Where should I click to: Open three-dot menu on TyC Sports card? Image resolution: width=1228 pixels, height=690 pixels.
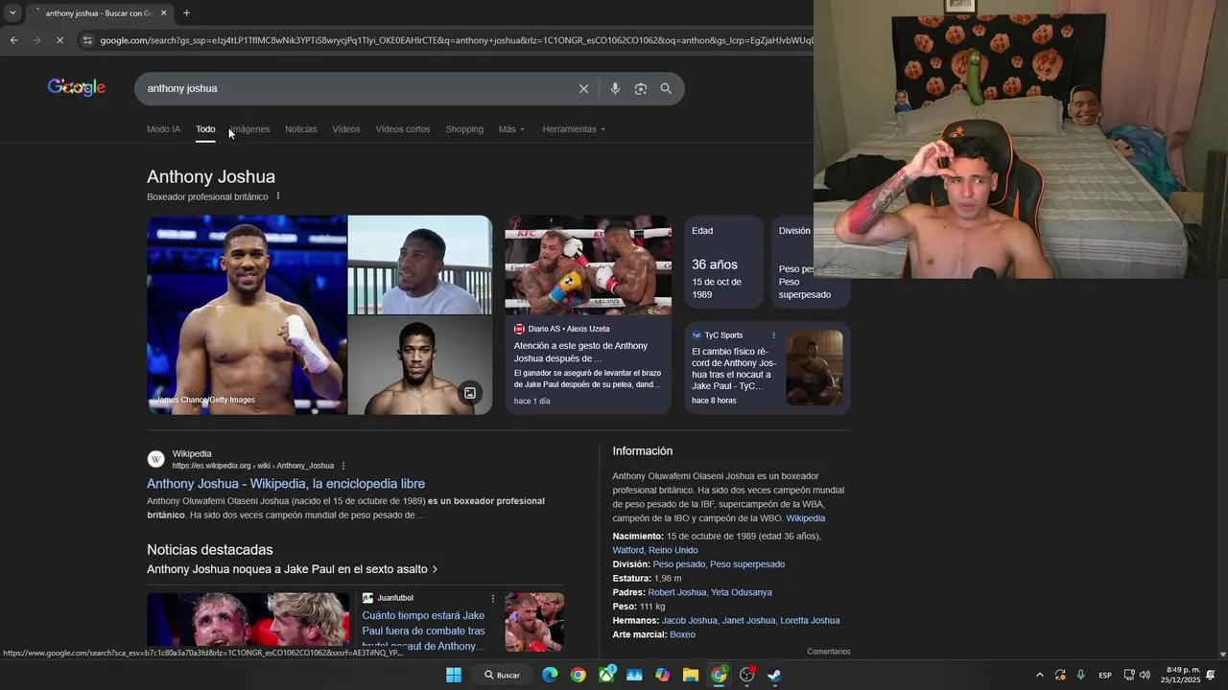pyautogui.click(x=773, y=335)
